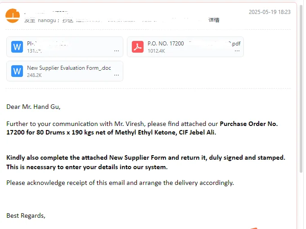Open New Supplier Evaluation Form_.doc attachment
This screenshot has width=306, height=229.
69,68
